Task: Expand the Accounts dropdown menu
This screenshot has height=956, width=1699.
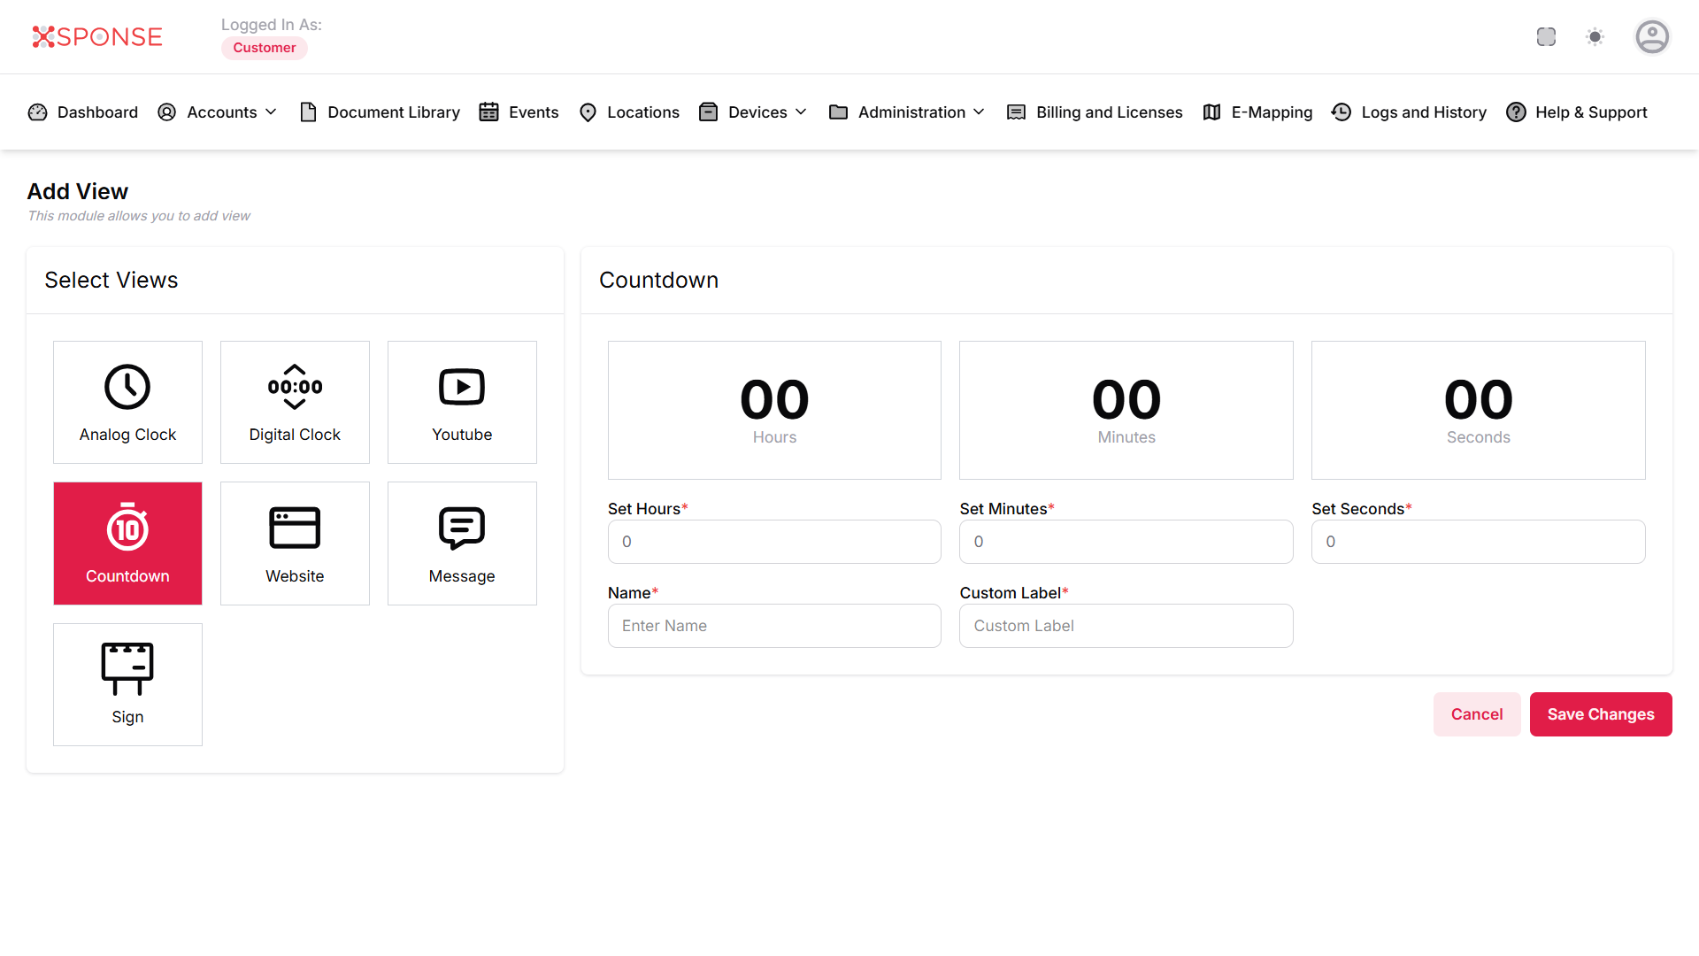Action: coord(218,112)
